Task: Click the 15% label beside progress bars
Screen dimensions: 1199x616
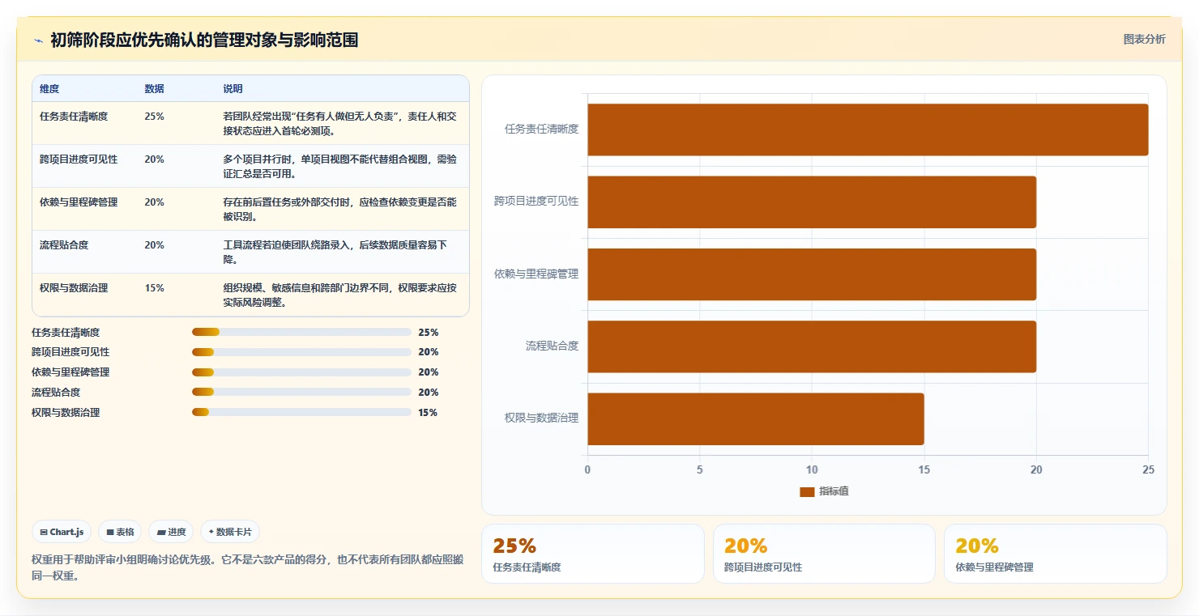Action: pyautogui.click(x=428, y=413)
